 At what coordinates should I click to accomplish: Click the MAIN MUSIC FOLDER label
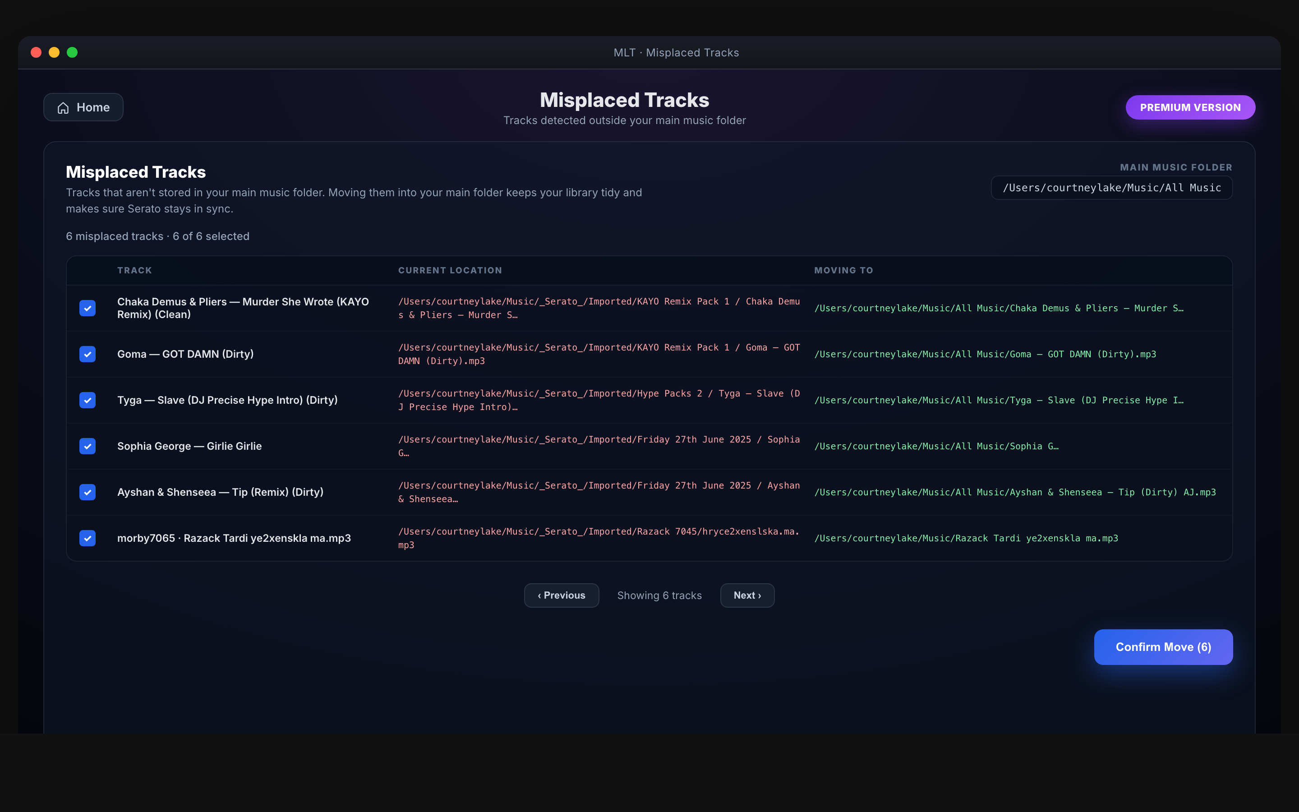[1175, 167]
